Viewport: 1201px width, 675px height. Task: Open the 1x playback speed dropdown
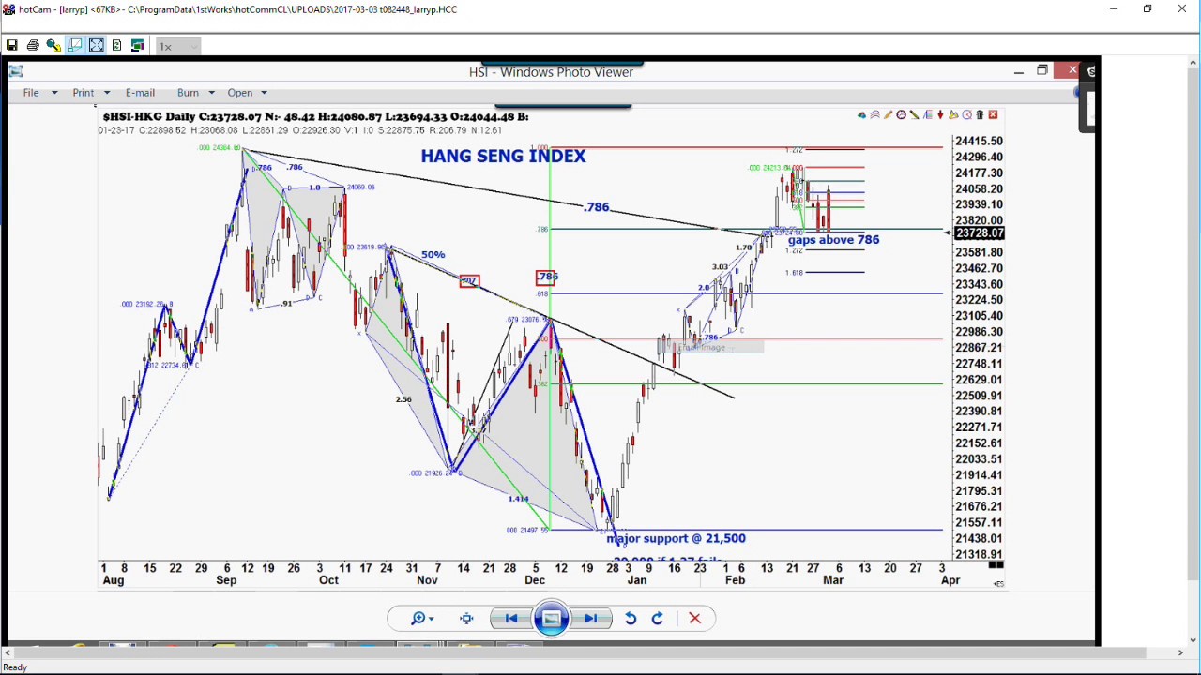point(178,46)
